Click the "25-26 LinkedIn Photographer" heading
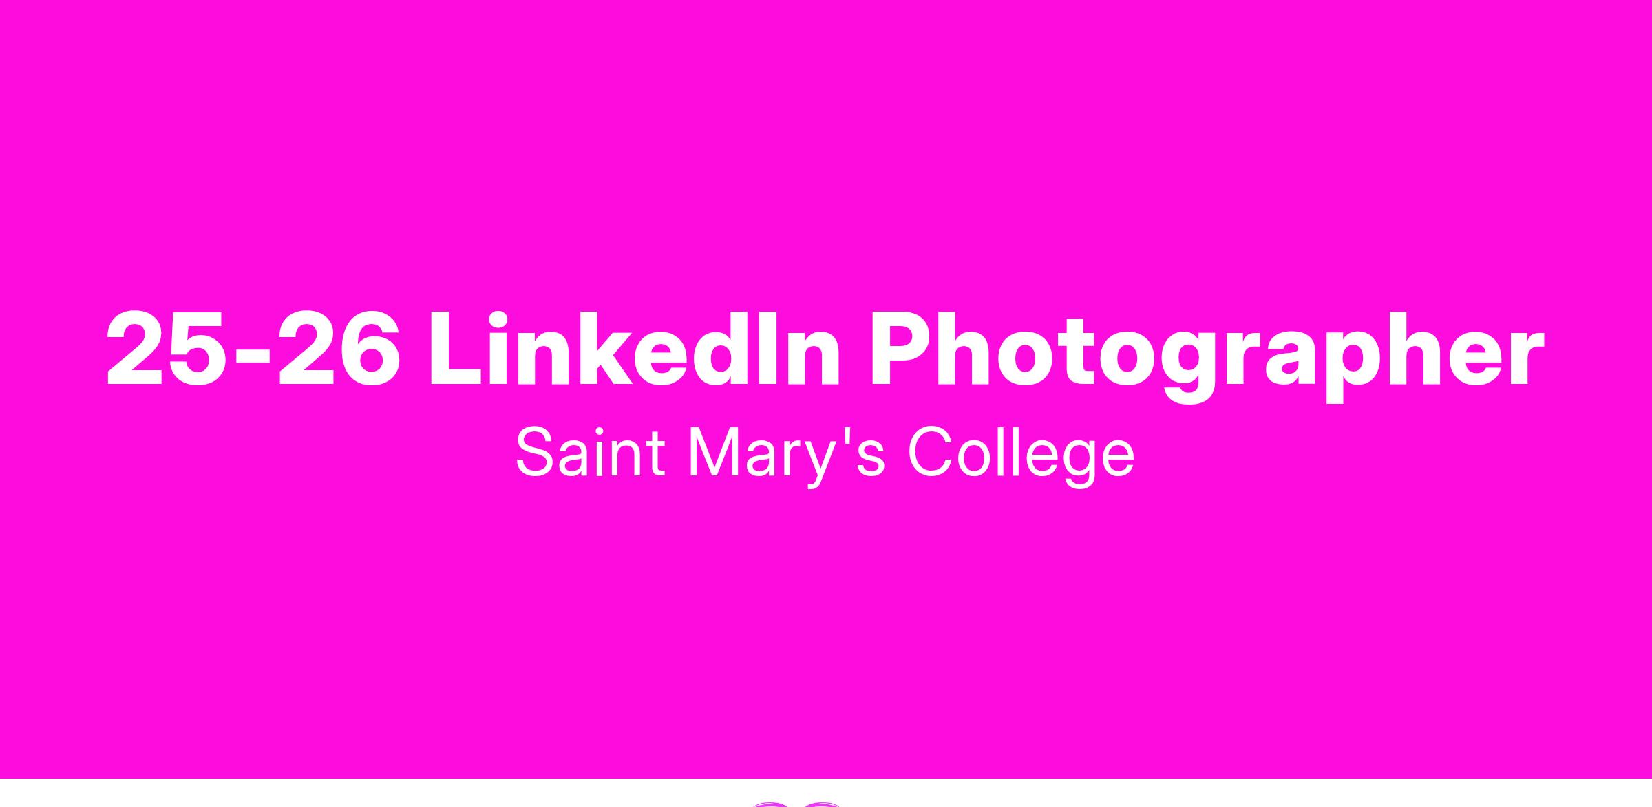The width and height of the screenshot is (1652, 807). coord(825,352)
